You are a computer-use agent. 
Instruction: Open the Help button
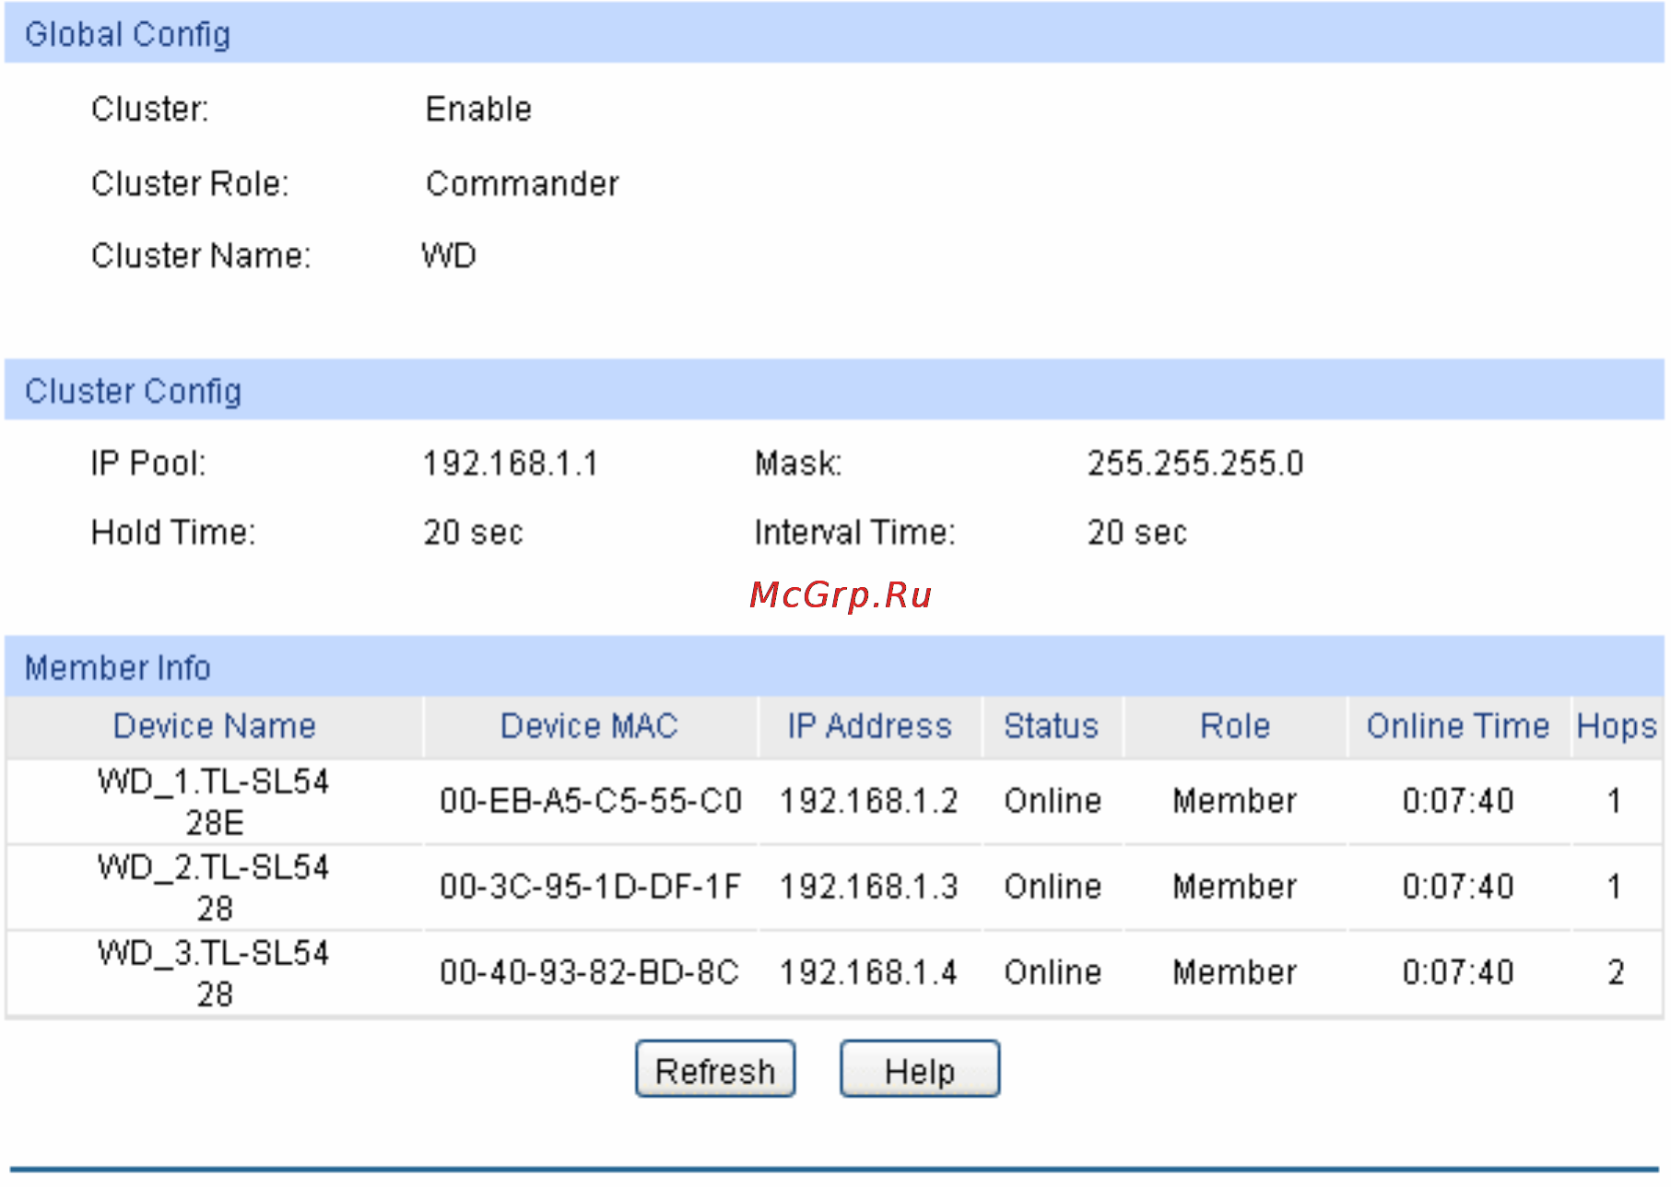coord(919,1069)
